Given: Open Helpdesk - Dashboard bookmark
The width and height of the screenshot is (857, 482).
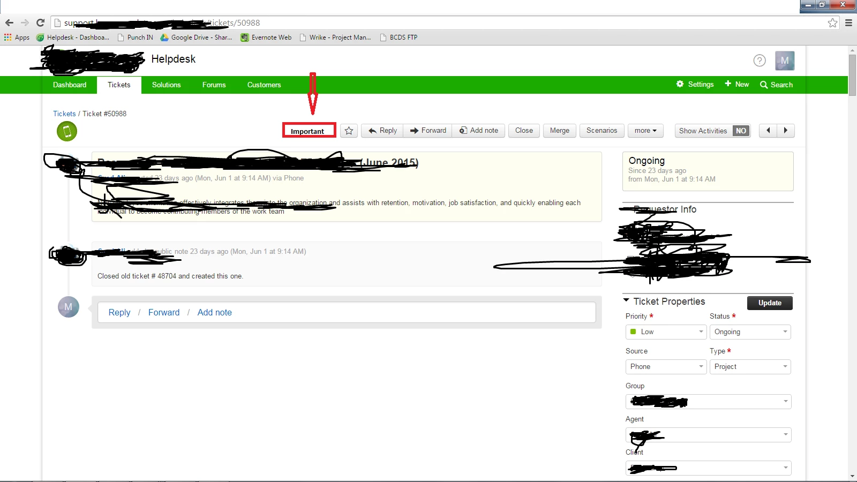Looking at the screenshot, I should pos(73,37).
